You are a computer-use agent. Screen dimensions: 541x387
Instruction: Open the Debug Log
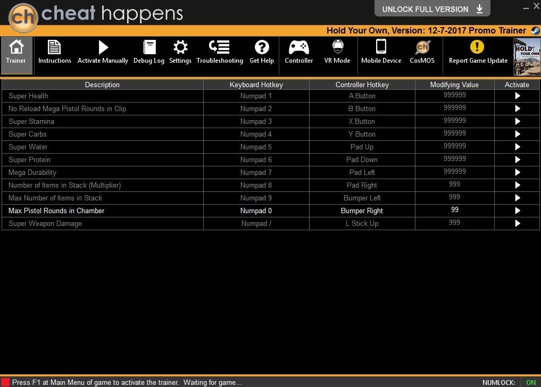tap(149, 52)
